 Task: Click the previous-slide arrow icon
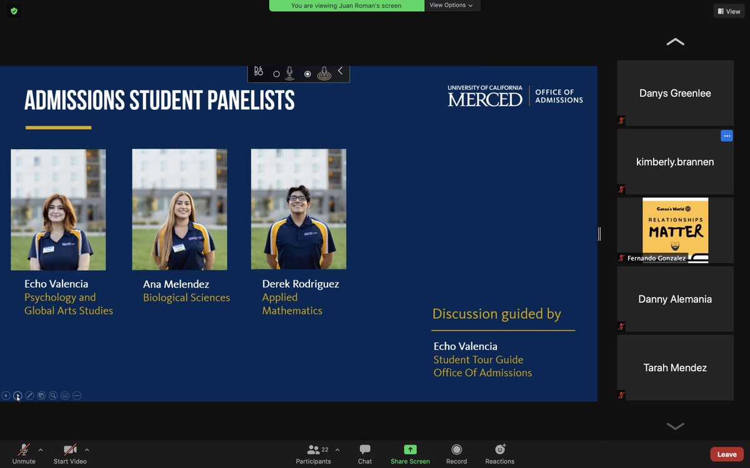tap(6, 395)
